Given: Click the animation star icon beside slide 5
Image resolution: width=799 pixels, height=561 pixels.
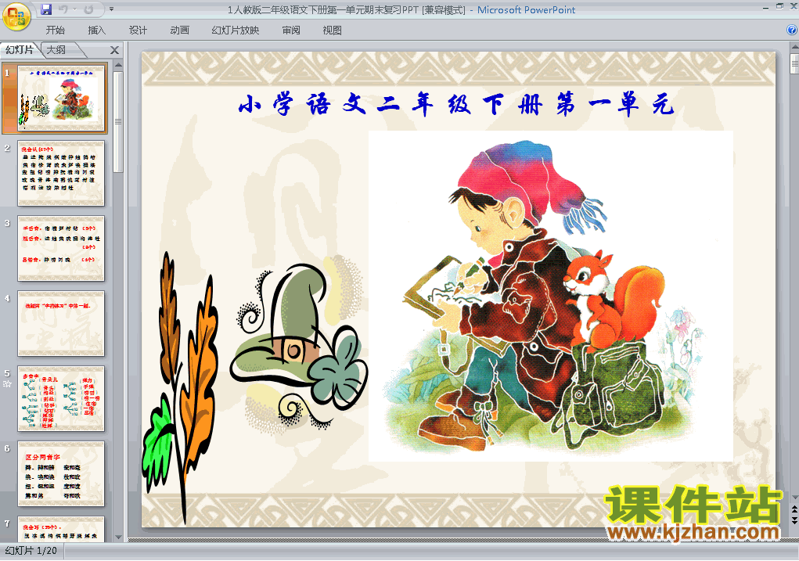Looking at the screenshot, I should tap(7, 383).
